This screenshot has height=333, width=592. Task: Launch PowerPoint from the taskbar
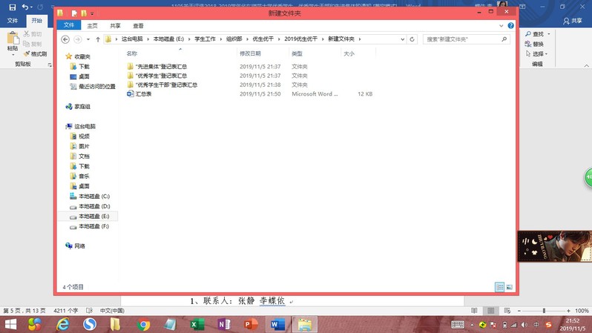(251, 325)
